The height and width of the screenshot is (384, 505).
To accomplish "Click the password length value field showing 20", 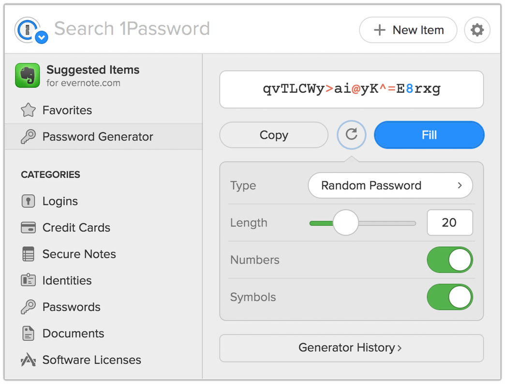I will pyautogui.click(x=450, y=222).
